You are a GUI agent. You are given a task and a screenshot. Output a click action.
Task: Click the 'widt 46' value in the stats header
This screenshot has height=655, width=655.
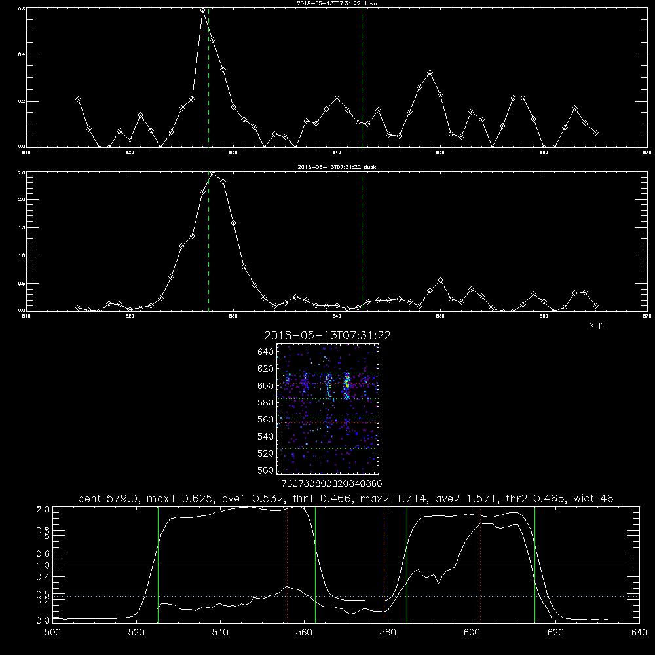(x=593, y=498)
